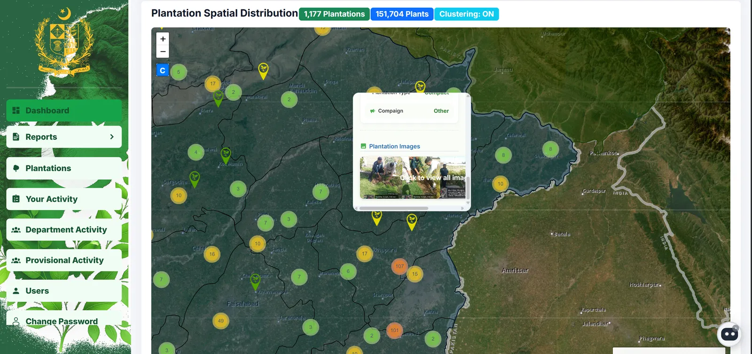
Task: Open the chatbot assistant icon
Action: [729, 334]
